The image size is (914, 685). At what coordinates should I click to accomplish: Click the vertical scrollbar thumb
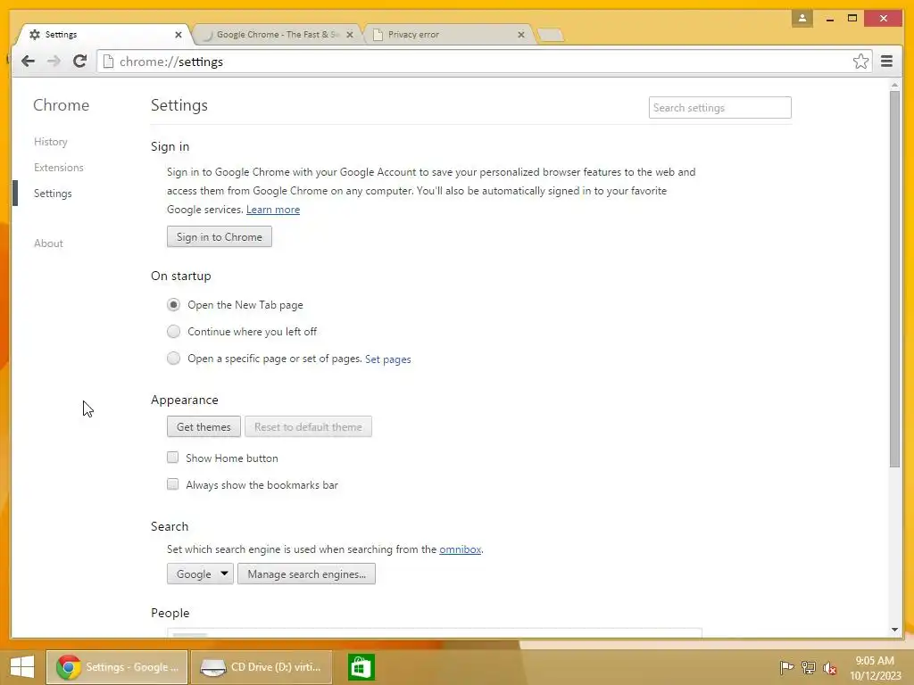point(894,278)
